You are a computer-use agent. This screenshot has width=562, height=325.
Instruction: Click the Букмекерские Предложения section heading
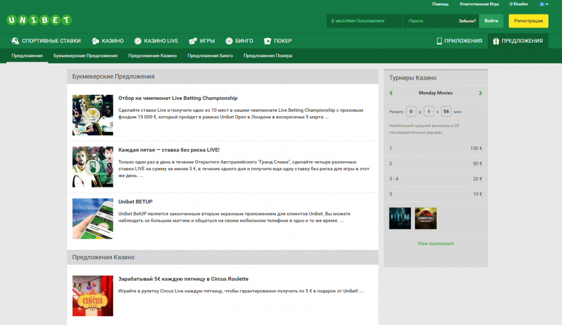pyautogui.click(x=114, y=76)
